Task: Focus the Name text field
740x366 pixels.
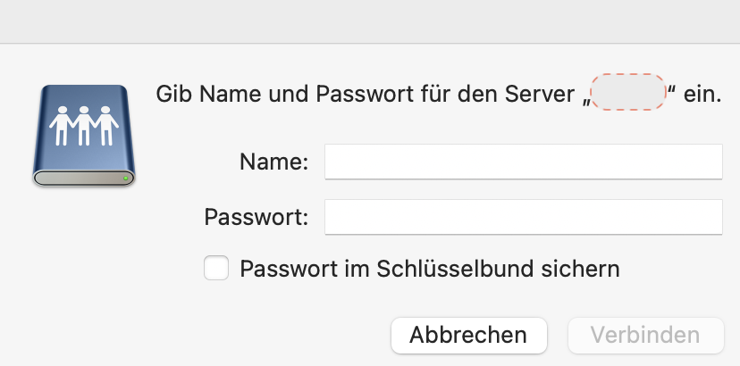Action: 523,162
